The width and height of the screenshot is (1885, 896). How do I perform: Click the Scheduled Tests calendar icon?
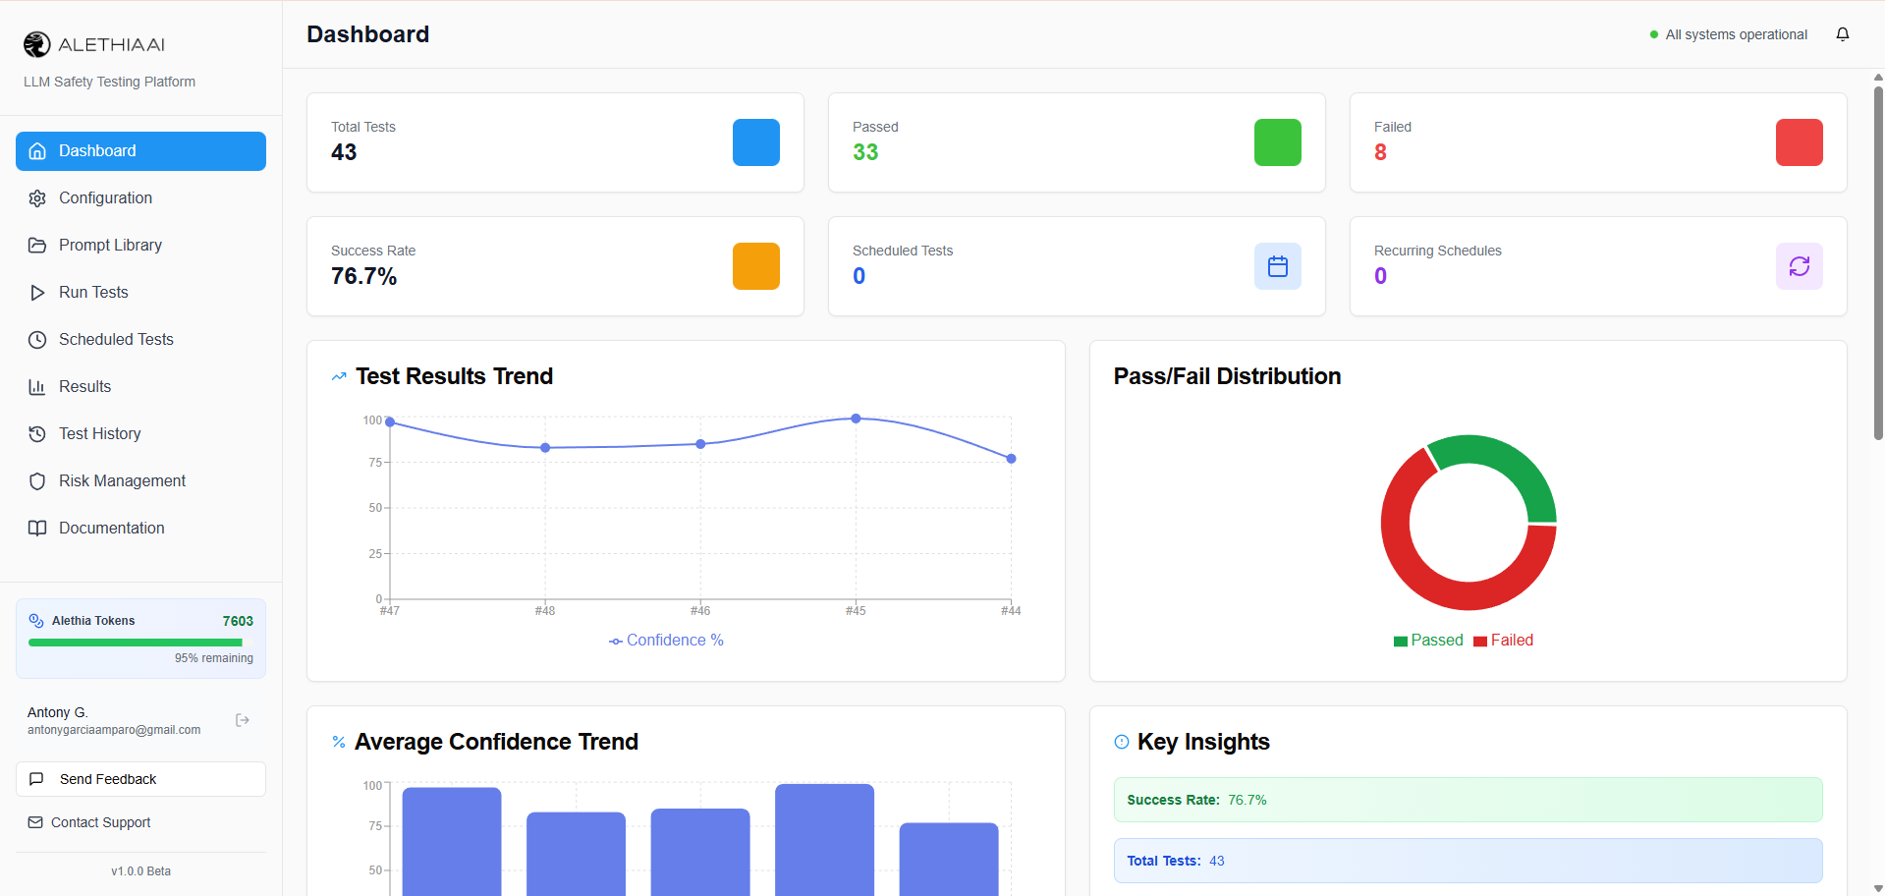coord(1277,266)
